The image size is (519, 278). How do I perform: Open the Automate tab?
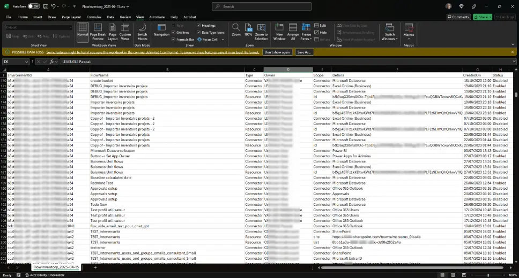tap(157, 17)
